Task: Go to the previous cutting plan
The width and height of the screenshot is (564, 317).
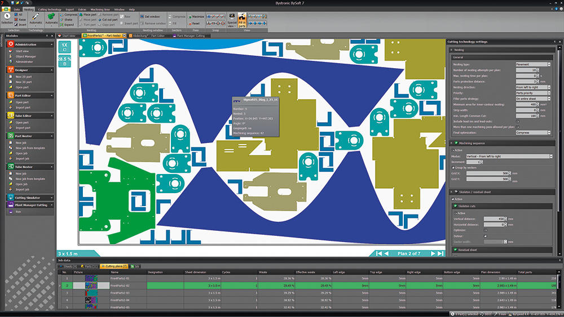Action: tap(387, 253)
